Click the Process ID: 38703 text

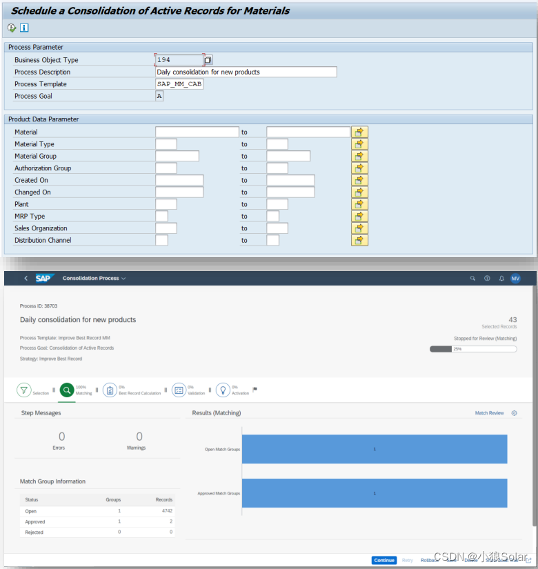[39, 306]
